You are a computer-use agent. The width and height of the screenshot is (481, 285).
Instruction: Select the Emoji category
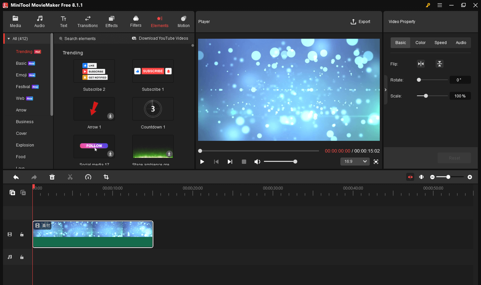(x=21, y=75)
